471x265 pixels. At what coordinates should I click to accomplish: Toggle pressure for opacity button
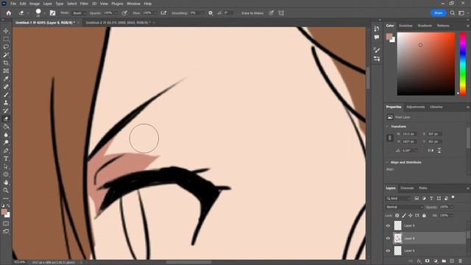(x=124, y=13)
